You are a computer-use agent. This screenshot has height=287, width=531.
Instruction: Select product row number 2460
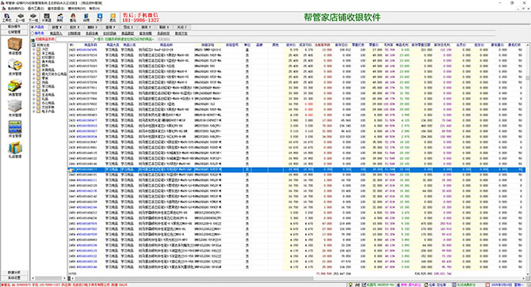click(296, 267)
